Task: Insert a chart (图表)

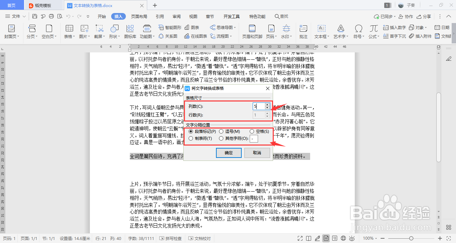Action: [x=192, y=27]
